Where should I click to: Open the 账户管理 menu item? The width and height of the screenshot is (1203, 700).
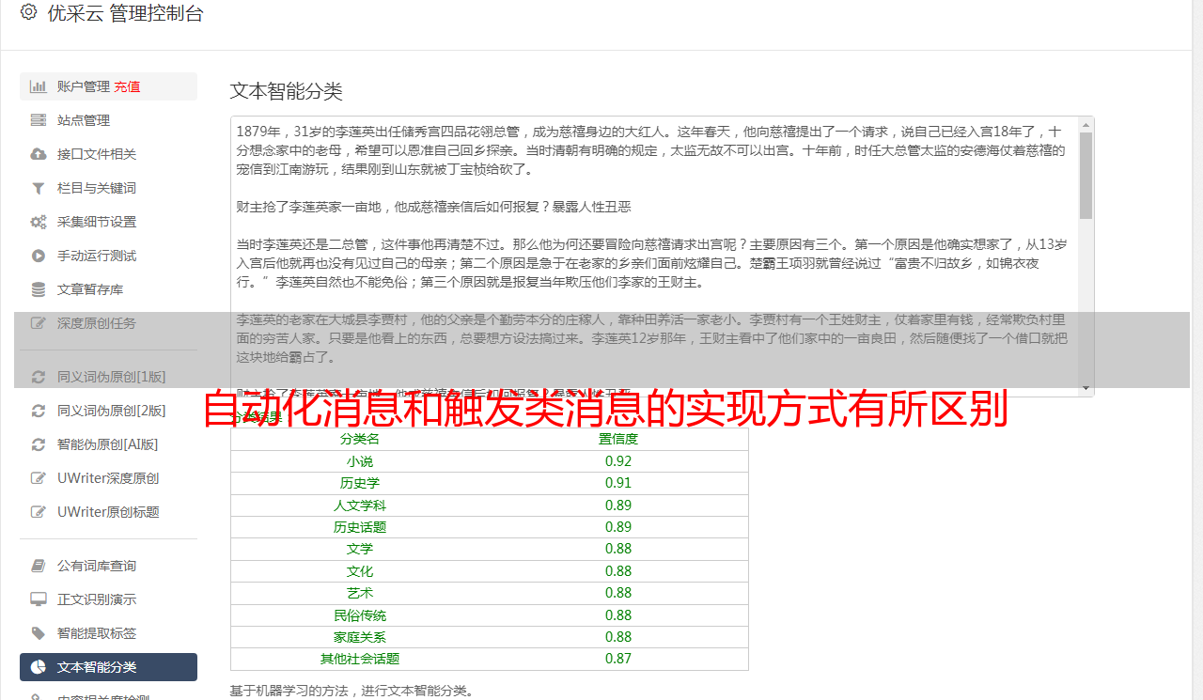tap(108, 86)
